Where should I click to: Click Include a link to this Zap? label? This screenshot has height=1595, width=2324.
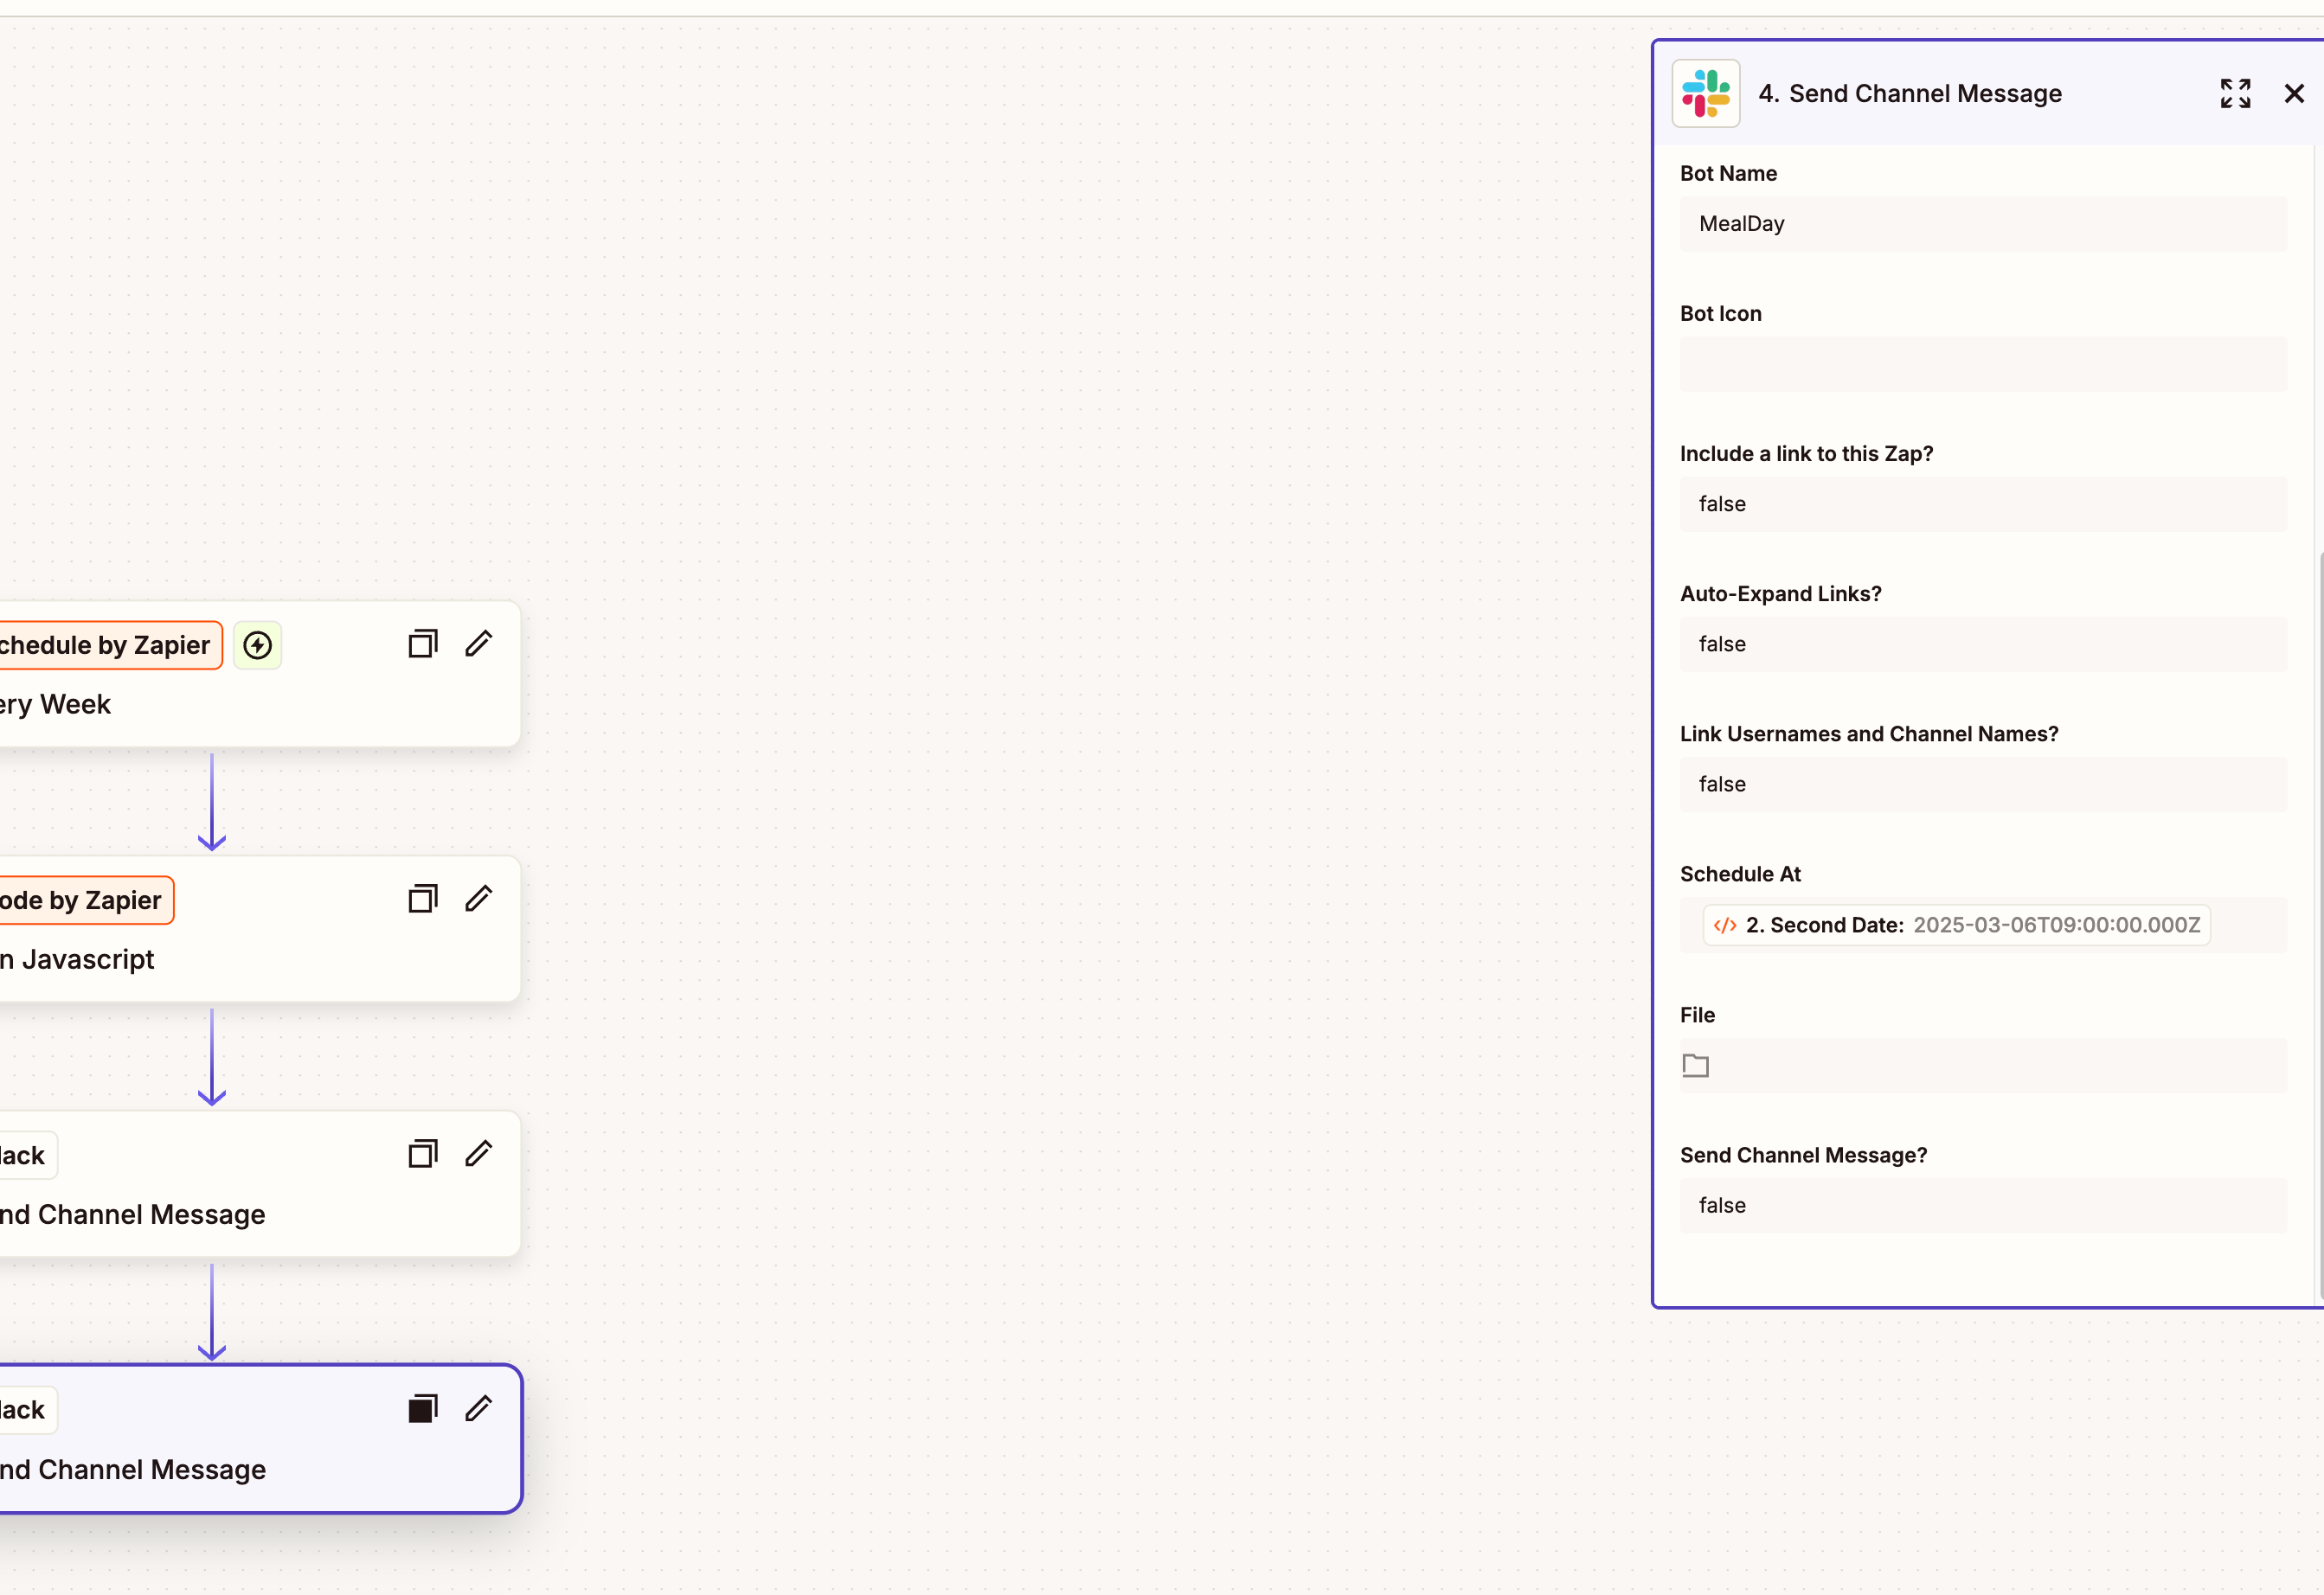click(x=1807, y=454)
